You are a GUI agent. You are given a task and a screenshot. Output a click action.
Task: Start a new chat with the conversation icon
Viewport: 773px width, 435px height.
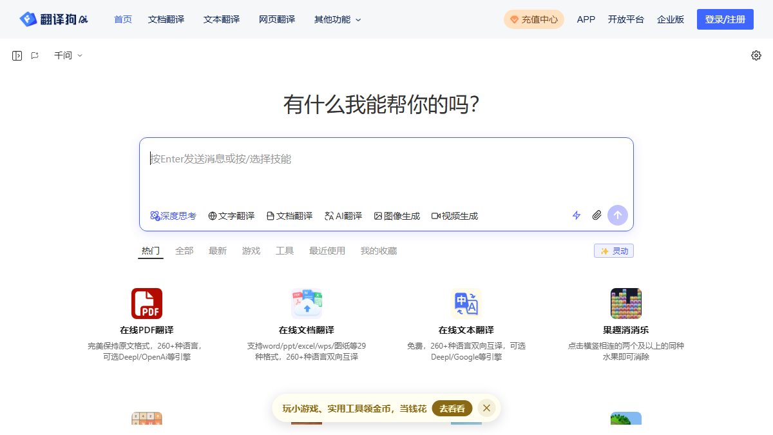click(x=35, y=55)
